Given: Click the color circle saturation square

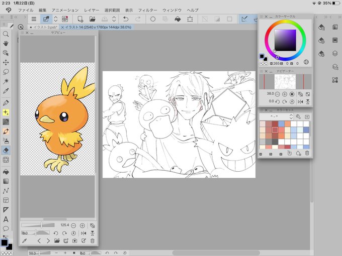Looking at the screenshot, I should click(x=285, y=40).
